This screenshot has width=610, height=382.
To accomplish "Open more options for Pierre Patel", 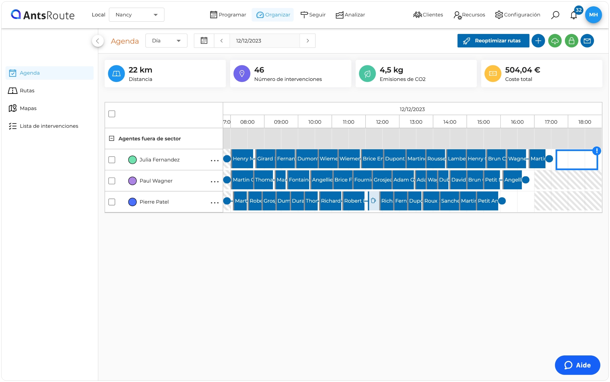I will point(214,203).
